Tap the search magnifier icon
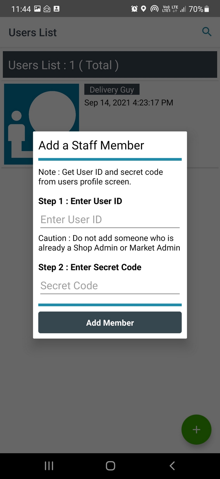220x479 pixels. coord(207,32)
